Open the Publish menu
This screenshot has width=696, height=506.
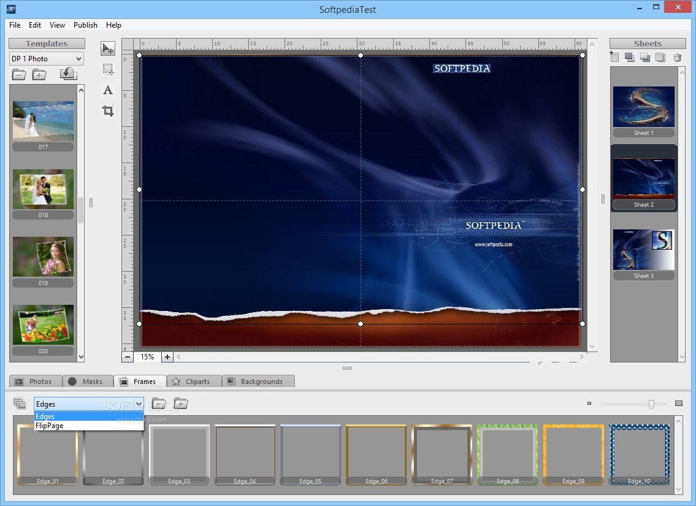[x=85, y=25]
